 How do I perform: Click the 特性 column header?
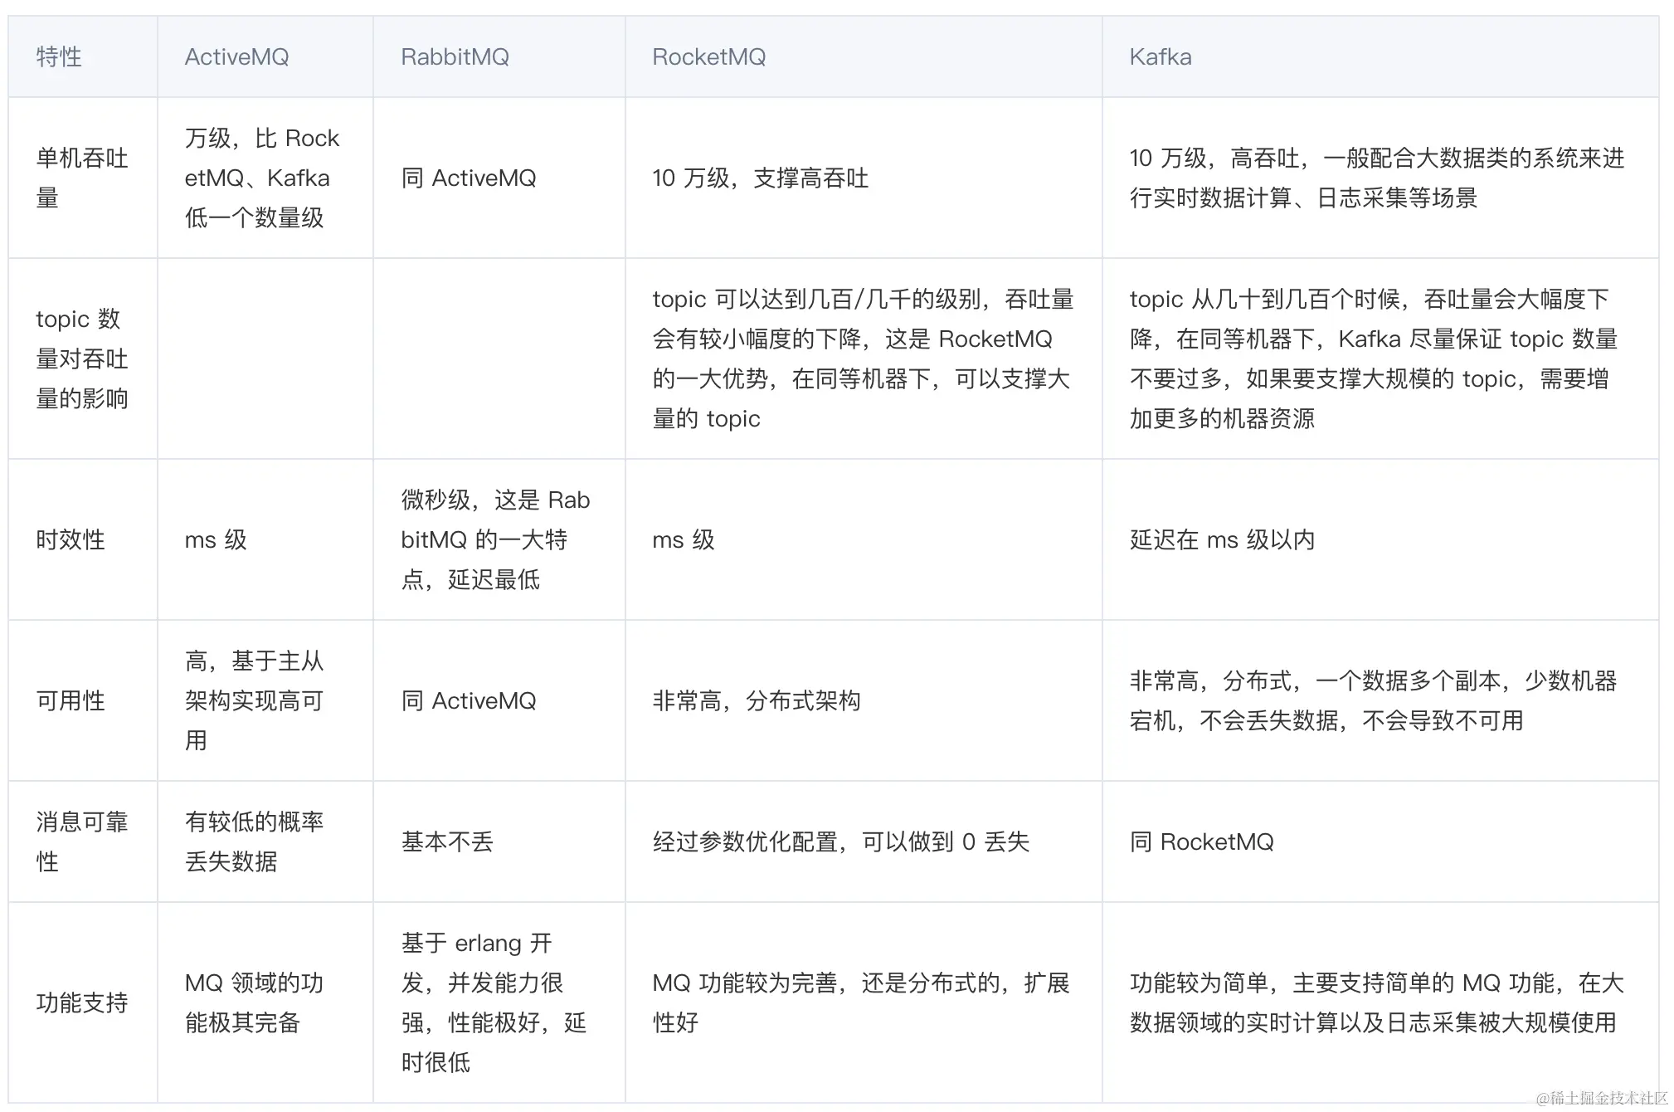[59, 56]
